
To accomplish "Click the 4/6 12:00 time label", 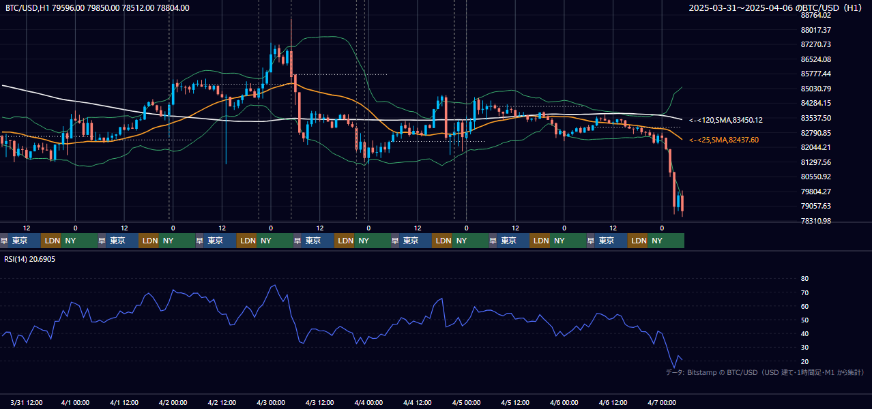I will 613,402.
